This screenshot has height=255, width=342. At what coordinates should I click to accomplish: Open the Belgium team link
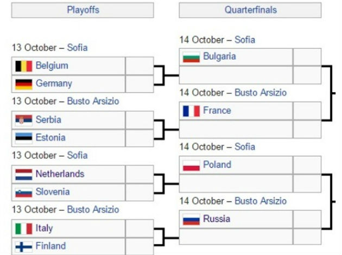pos(52,66)
